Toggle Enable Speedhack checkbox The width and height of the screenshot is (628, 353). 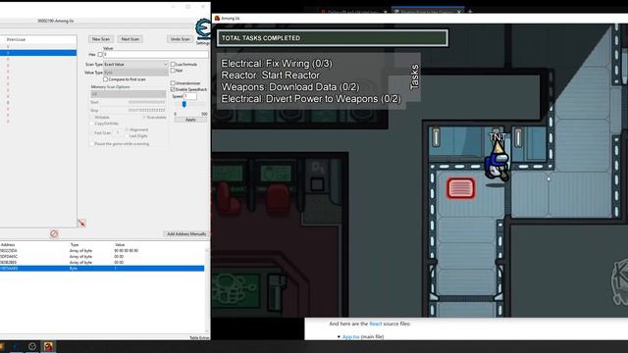point(173,89)
